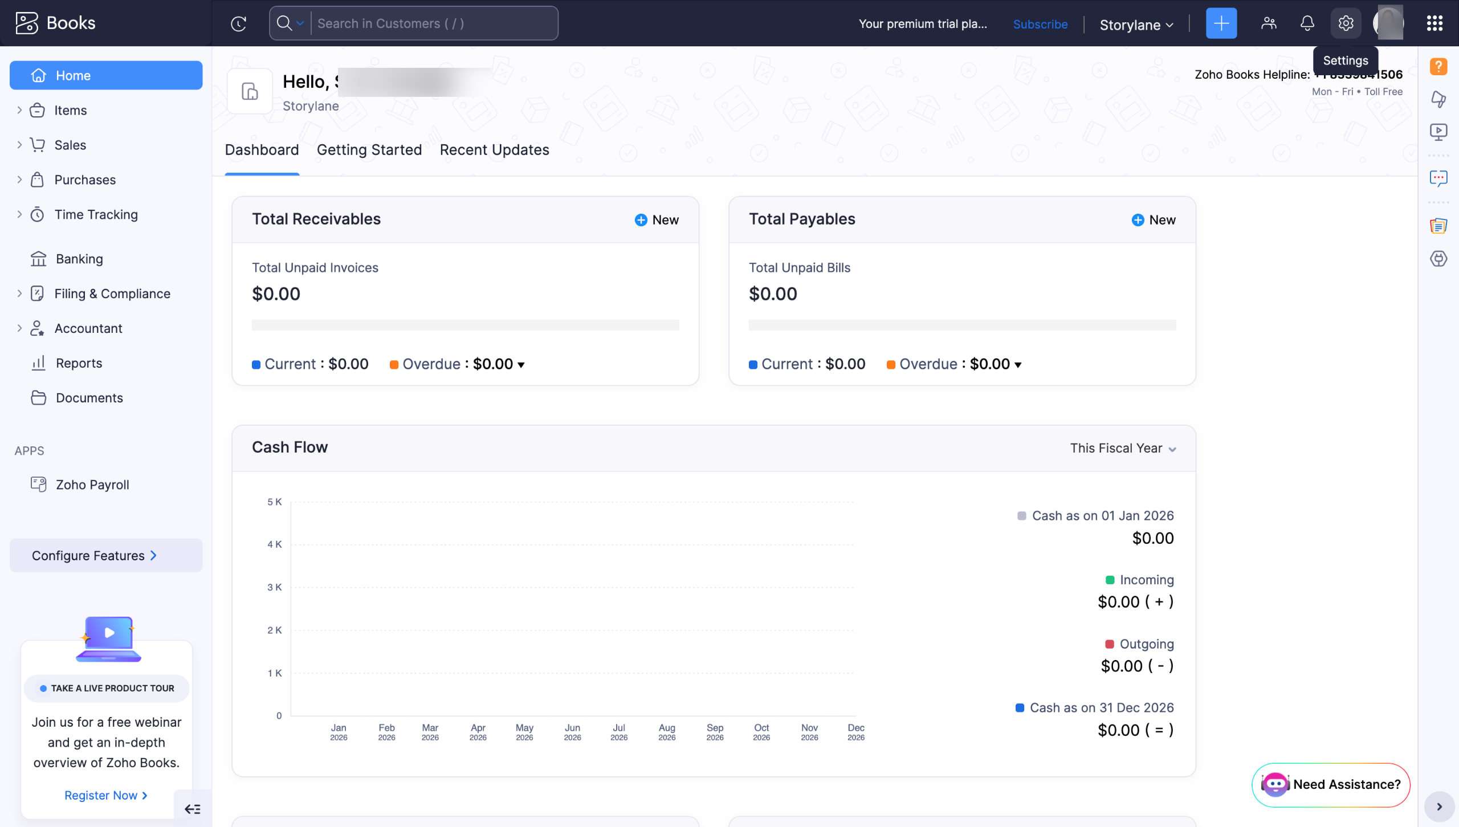Switch to the Recent Updates tab
This screenshot has width=1459, height=827.
click(494, 150)
